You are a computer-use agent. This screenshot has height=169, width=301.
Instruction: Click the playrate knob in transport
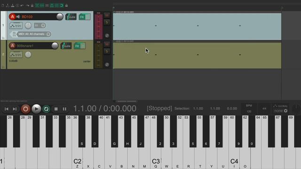point(296,108)
